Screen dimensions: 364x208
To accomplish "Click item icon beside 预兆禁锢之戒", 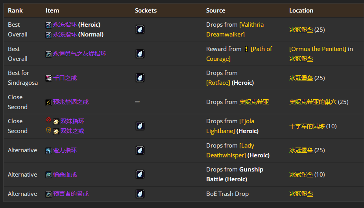I will click(x=48, y=102).
